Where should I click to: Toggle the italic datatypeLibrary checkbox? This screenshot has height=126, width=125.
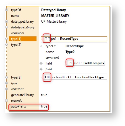click(7, 27)
